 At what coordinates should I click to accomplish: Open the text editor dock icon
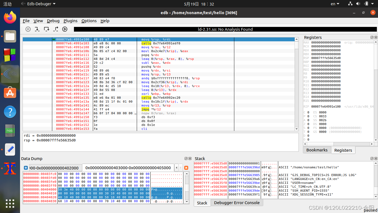click(10, 149)
